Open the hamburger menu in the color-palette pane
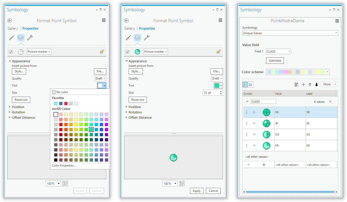This screenshot has height=202, width=347. [104, 20]
